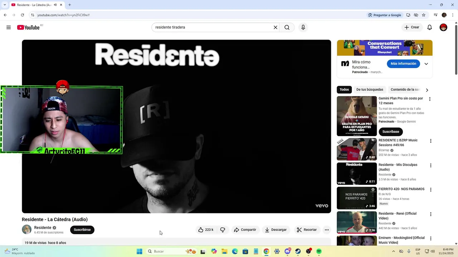The width and height of the screenshot is (458, 257).
Task: Open FIERRITO 420 - NOS PARAMOS thumbnail
Action: tap(357, 198)
